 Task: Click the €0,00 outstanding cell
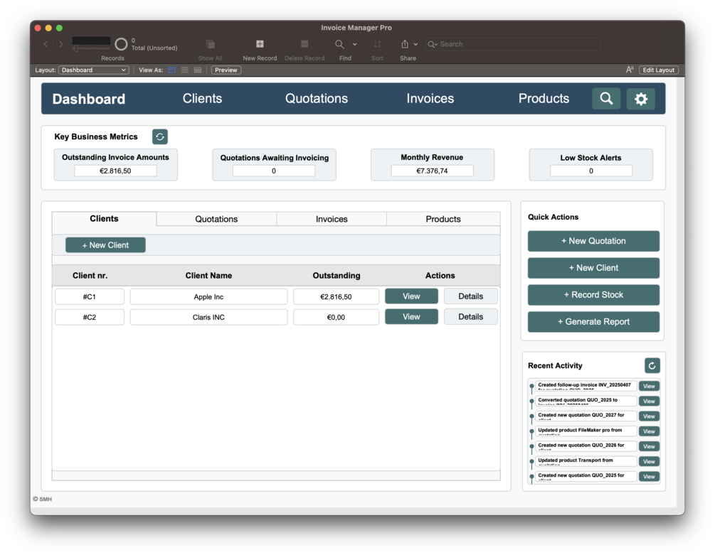click(336, 317)
